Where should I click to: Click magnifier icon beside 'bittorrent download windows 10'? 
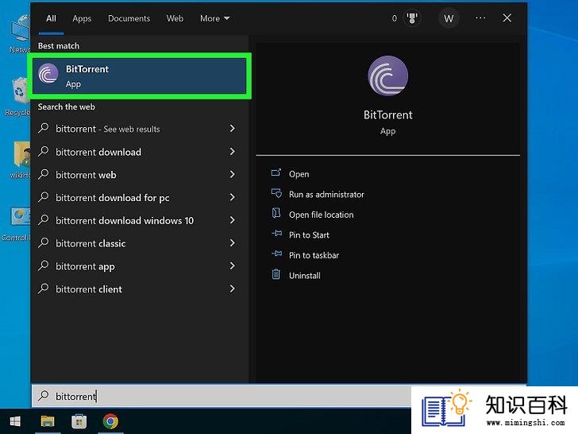pos(44,220)
